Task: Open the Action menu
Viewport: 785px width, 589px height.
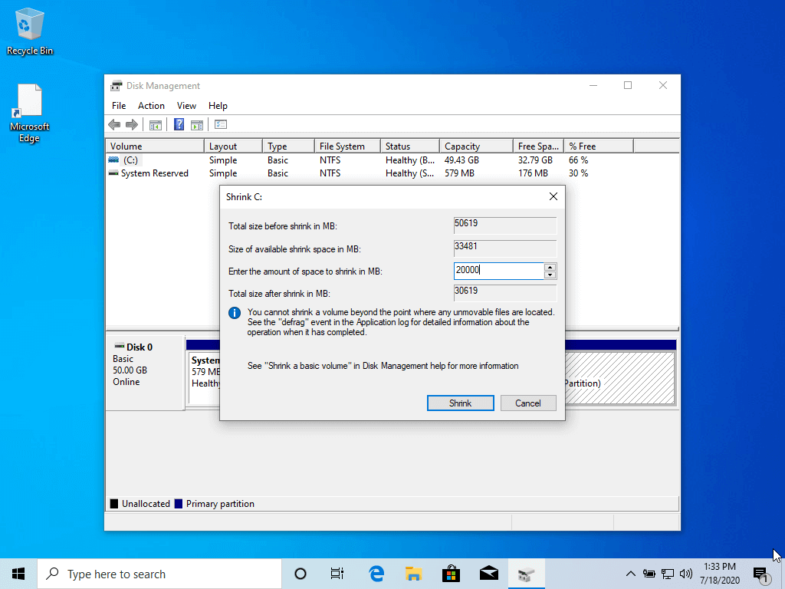Action: click(x=151, y=106)
